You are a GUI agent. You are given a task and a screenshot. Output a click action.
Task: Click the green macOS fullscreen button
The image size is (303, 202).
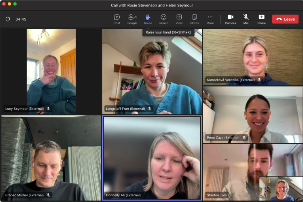[x=15, y=4]
